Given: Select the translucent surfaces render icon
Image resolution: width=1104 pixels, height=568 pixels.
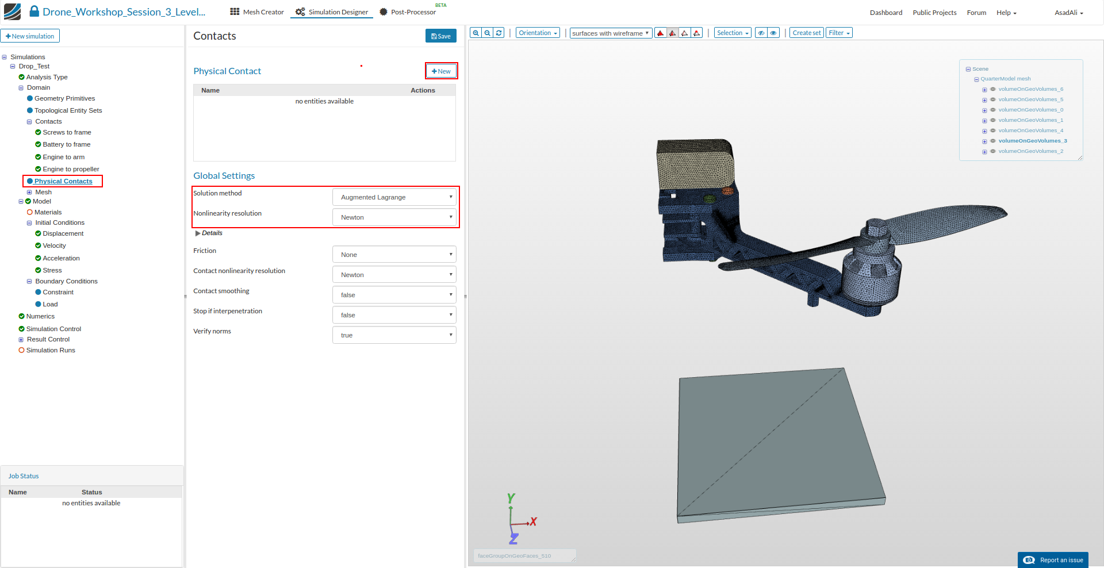Looking at the screenshot, I should tap(697, 33).
